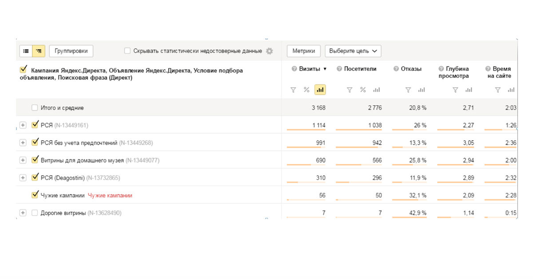This screenshot has width=533, height=279.
Task: Click Визиты column header
Action: pyautogui.click(x=310, y=69)
